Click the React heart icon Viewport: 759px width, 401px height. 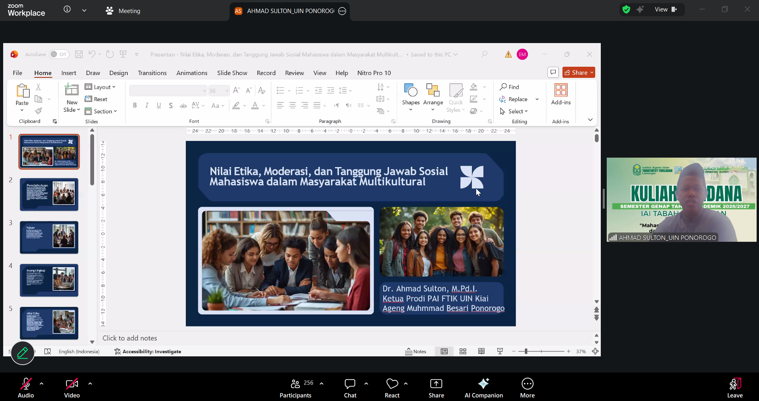click(x=392, y=384)
